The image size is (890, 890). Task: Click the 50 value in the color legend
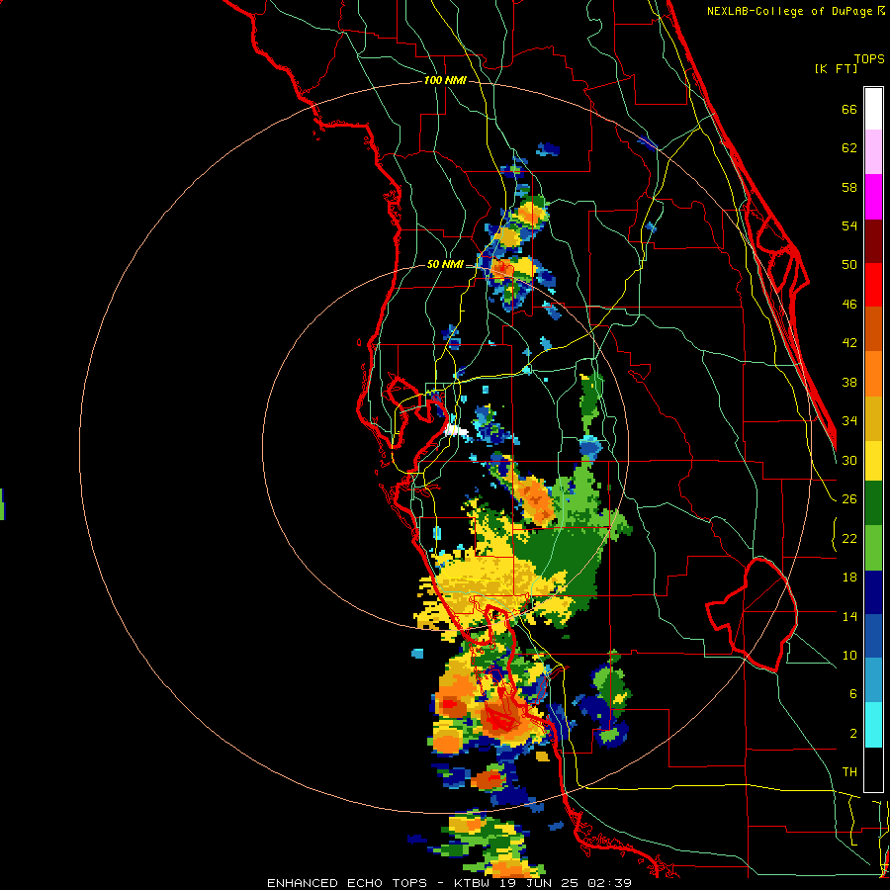(x=849, y=265)
